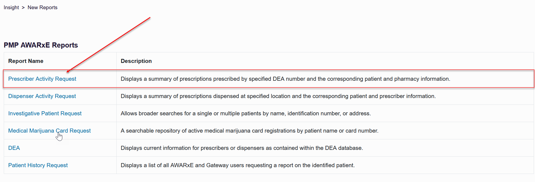Go to Insight in the breadcrumb
Viewport: 535px width, 182px height.
11,8
